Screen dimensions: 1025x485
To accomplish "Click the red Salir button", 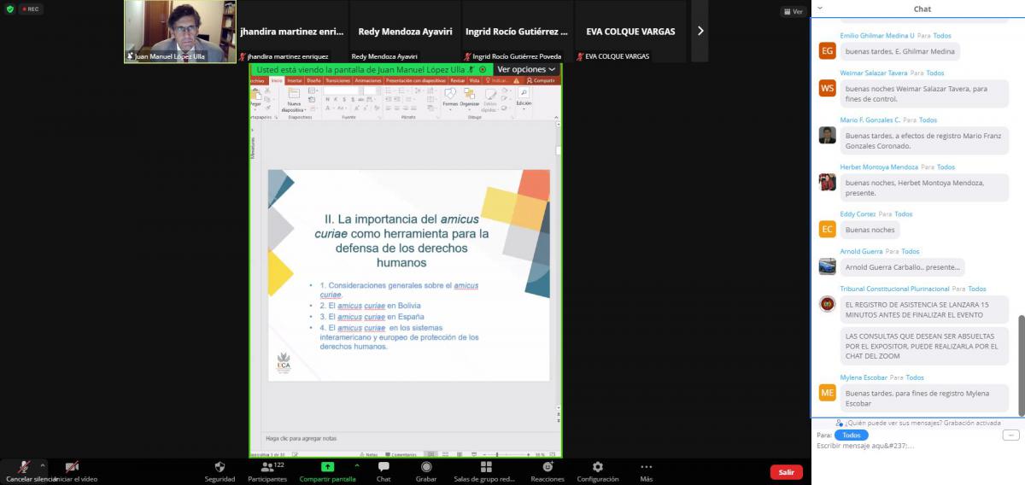I will point(786,472).
